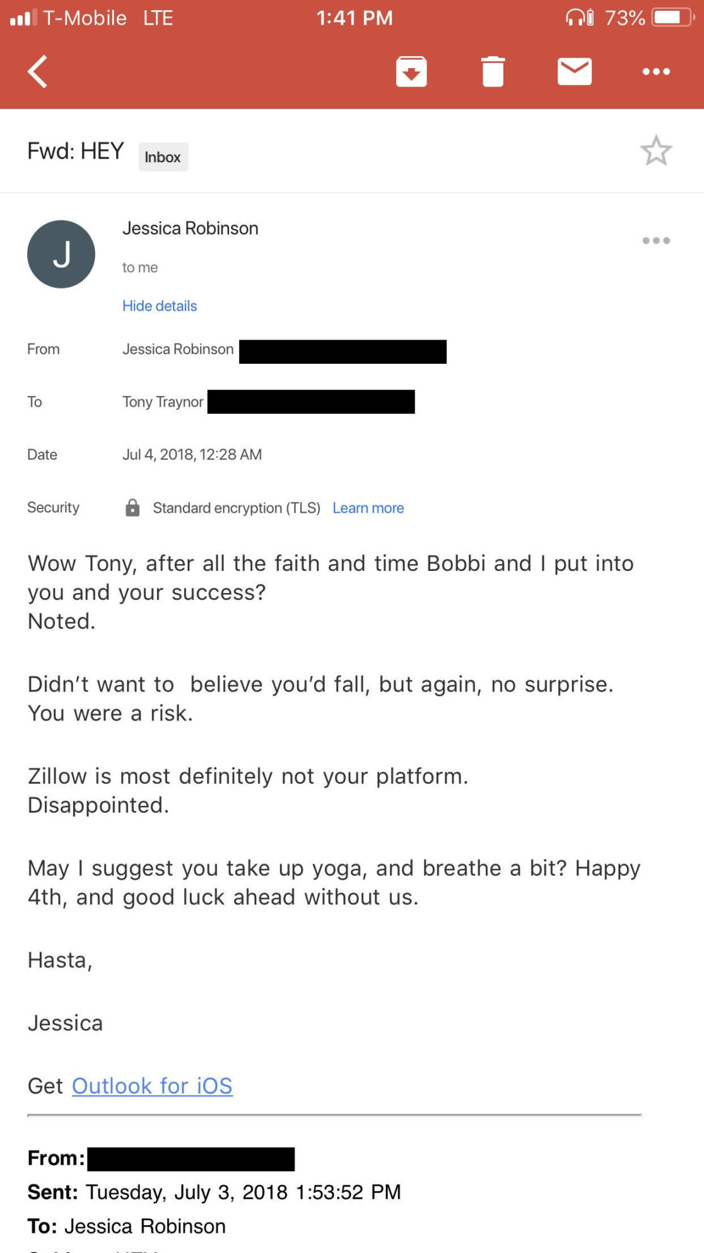Mark the email as unread via envelope icon

click(x=575, y=71)
